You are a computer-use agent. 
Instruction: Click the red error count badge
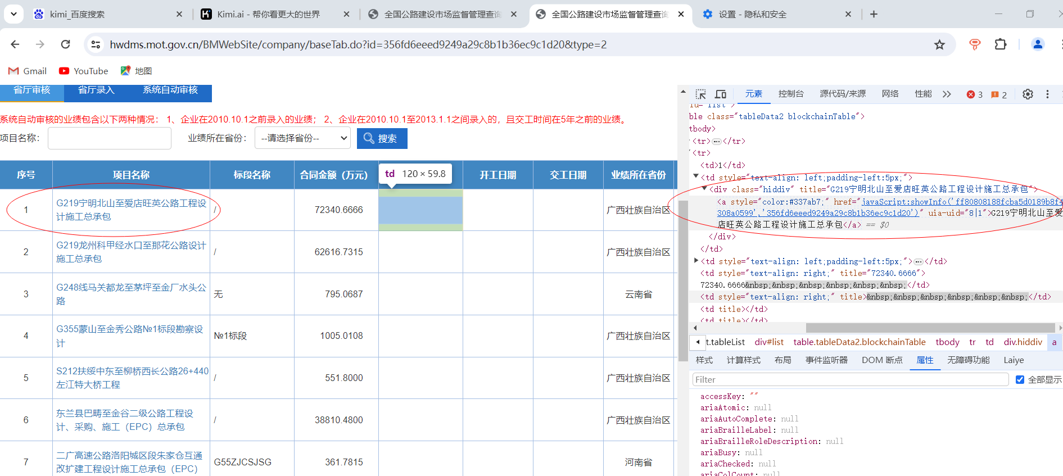click(x=975, y=94)
